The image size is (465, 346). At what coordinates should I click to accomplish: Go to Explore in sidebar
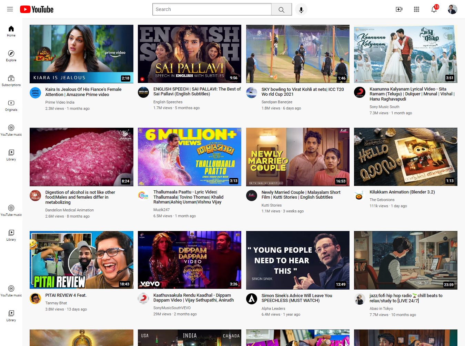(11, 55)
